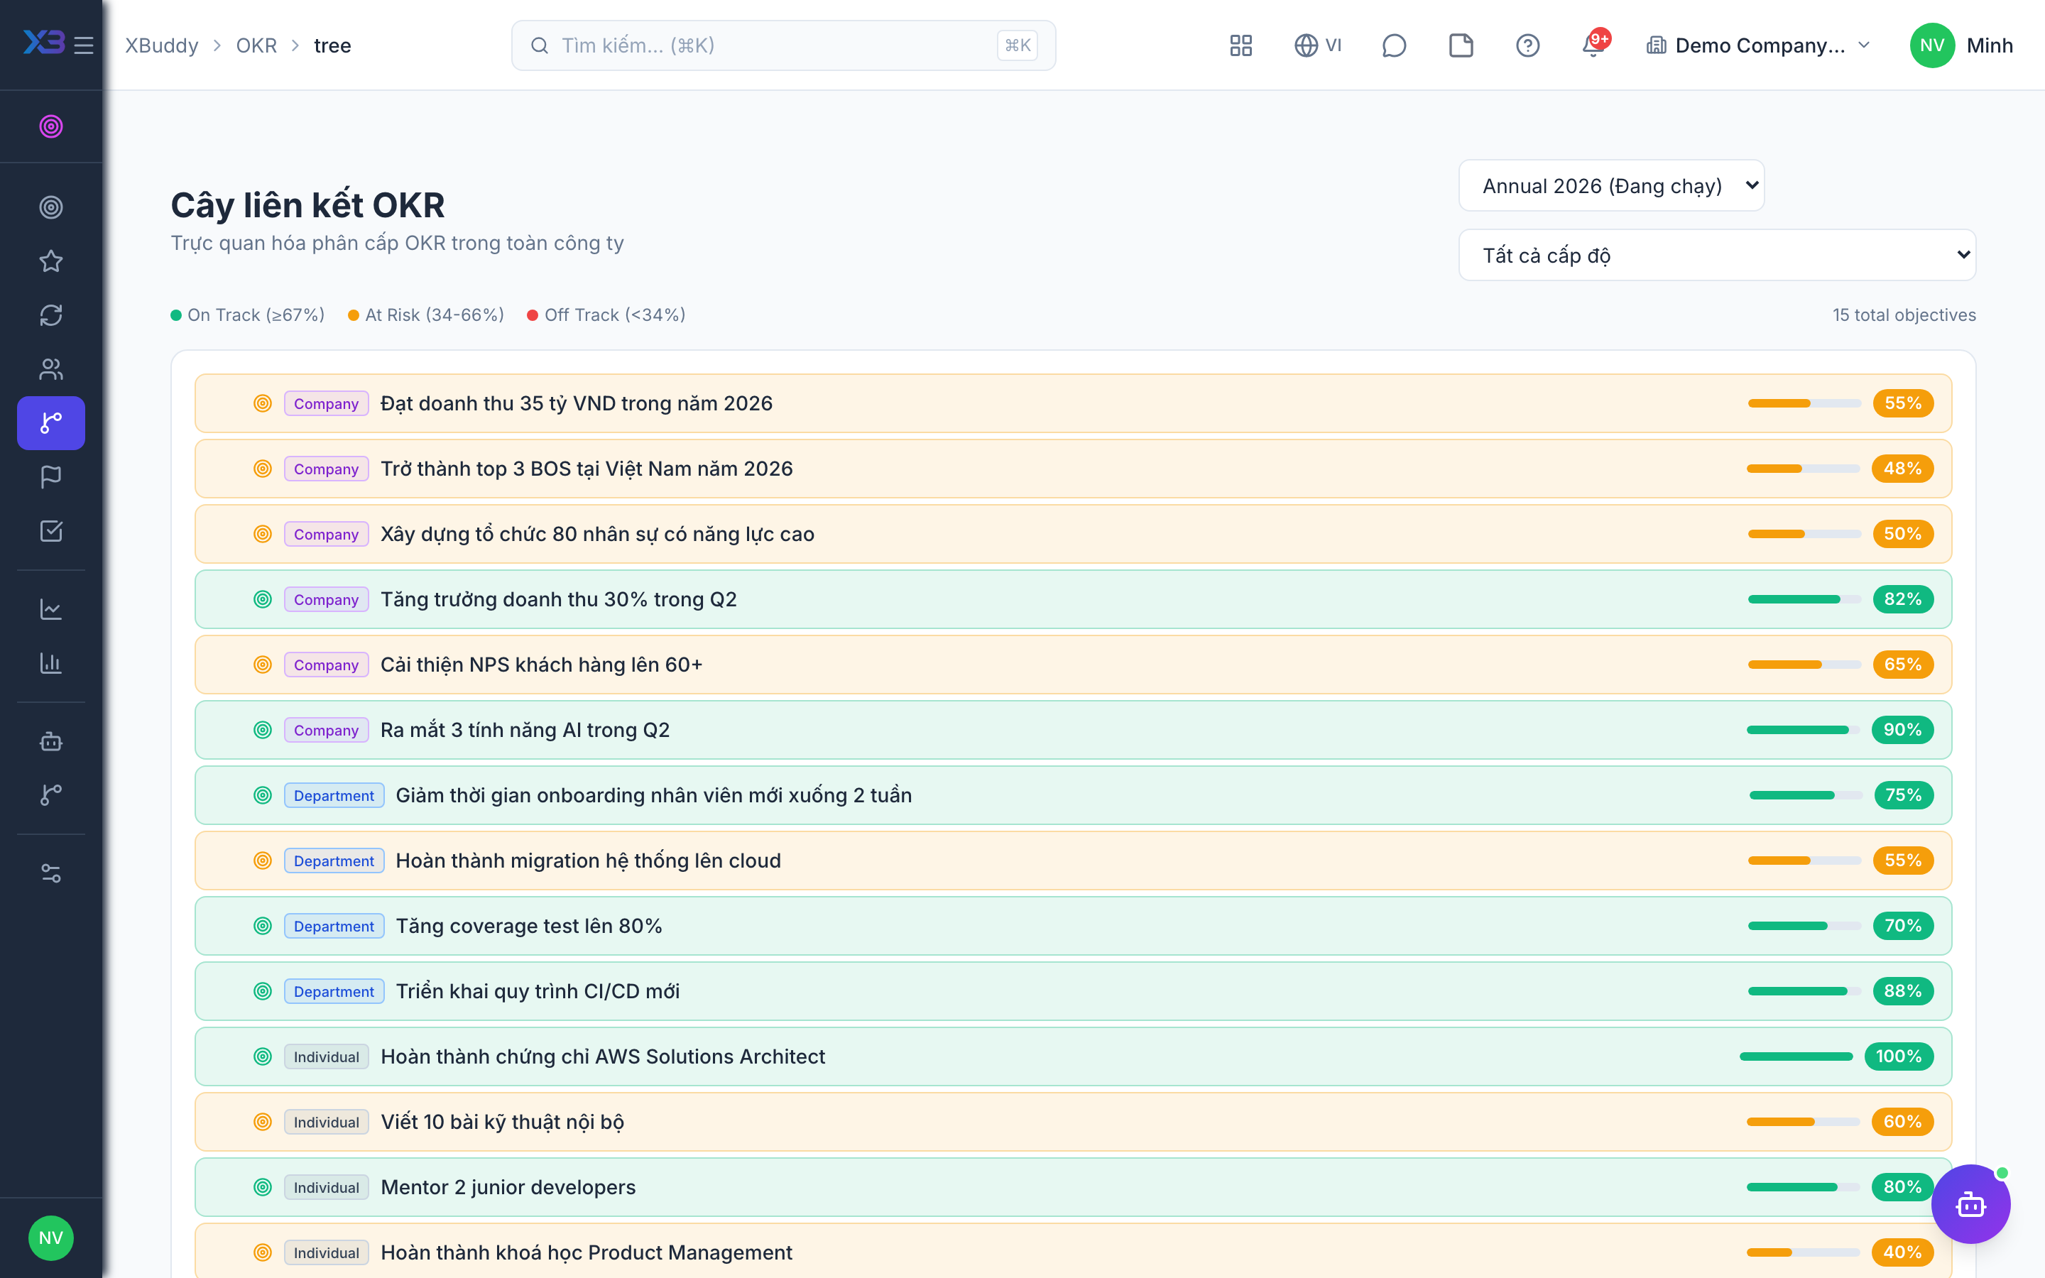
Task: Open the Annual 2026 cycle dropdown
Action: tap(1610, 185)
